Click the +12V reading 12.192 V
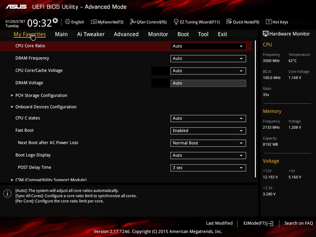Image resolution: width=316 pixels, height=237 pixels. pyautogui.click(x=270, y=177)
